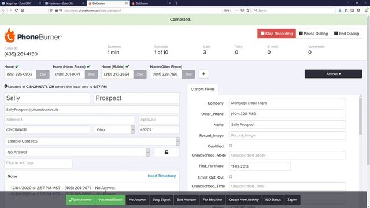The width and height of the screenshot is (370, 208).
Task: Click Create New Activity button
Action: coord(243,200)
